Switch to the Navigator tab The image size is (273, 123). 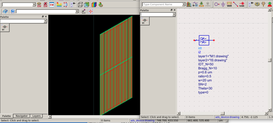click(x=22, y=116)
